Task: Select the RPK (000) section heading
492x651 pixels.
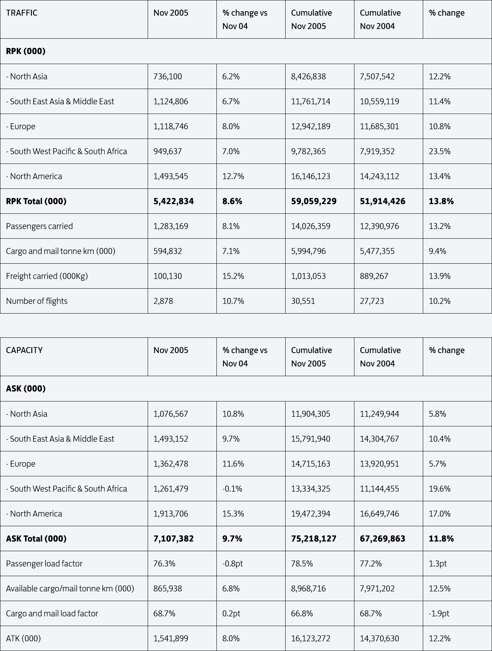Action: [x=246, y=51]
